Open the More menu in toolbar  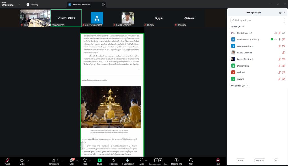191,160
